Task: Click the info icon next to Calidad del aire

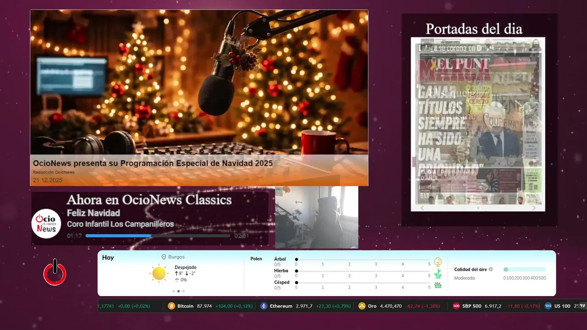Action: coord(491,269)
